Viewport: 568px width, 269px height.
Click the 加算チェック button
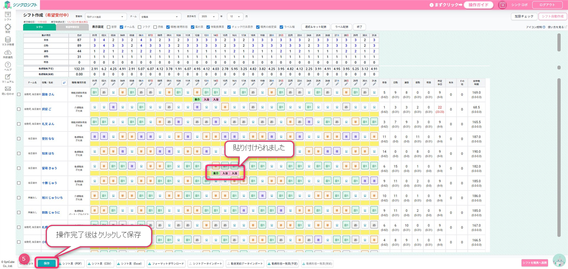[524, 17]
